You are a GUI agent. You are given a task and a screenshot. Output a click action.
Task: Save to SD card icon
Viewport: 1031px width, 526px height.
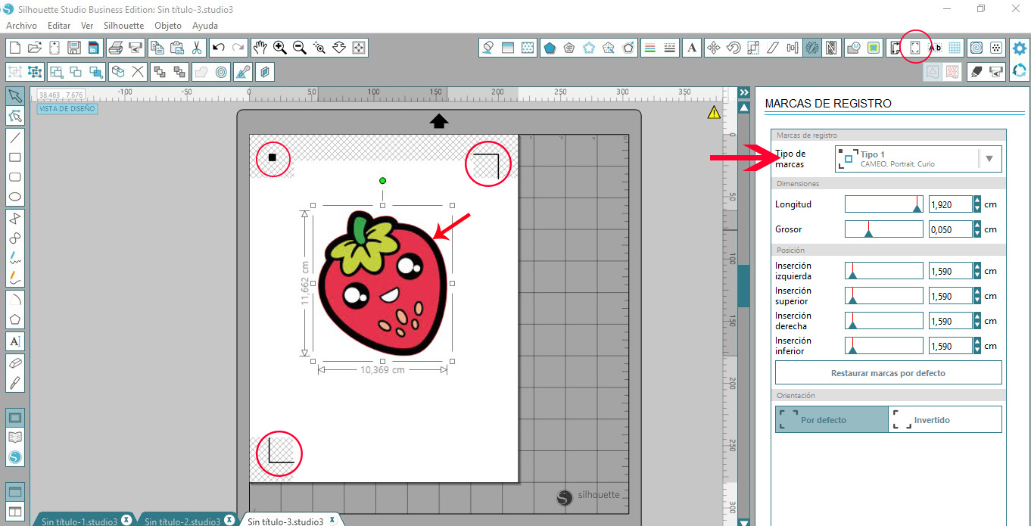point(94,48)
